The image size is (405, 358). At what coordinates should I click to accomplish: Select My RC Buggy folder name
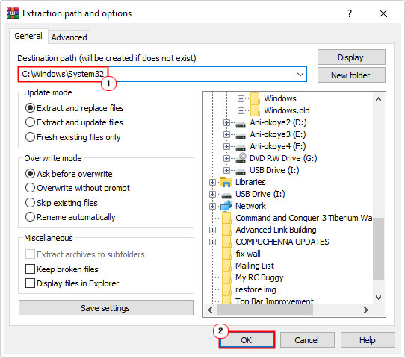coord(259,277)
